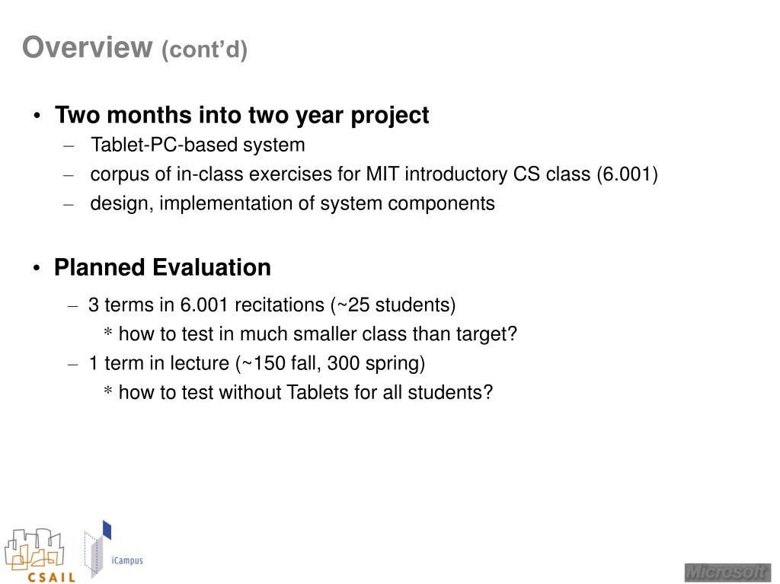Click the (~25 students) text
780x584 pixels.
click(x=393, y=305)
